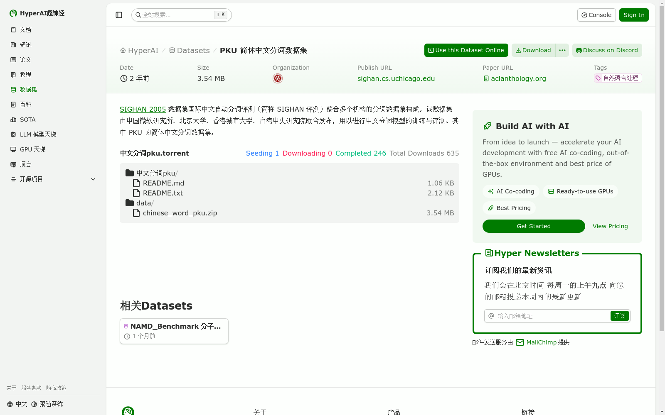Toggle the sidebar panel icon
The width and height of the screenshot is (665, 415).
(119, 15)
